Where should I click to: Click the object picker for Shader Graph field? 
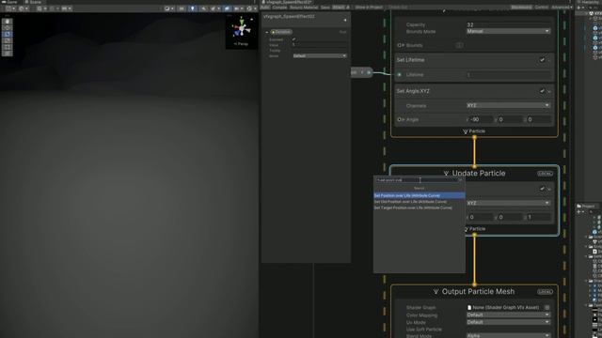[547, 307]
